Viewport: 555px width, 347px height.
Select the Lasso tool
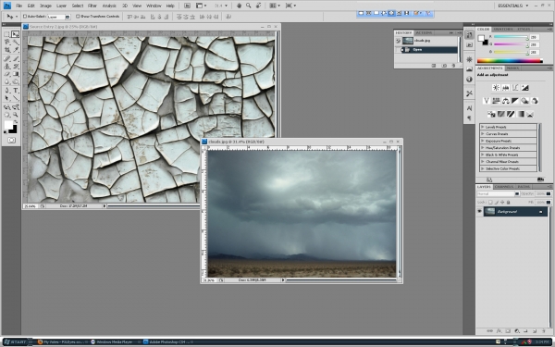click(x=6, y=43)
